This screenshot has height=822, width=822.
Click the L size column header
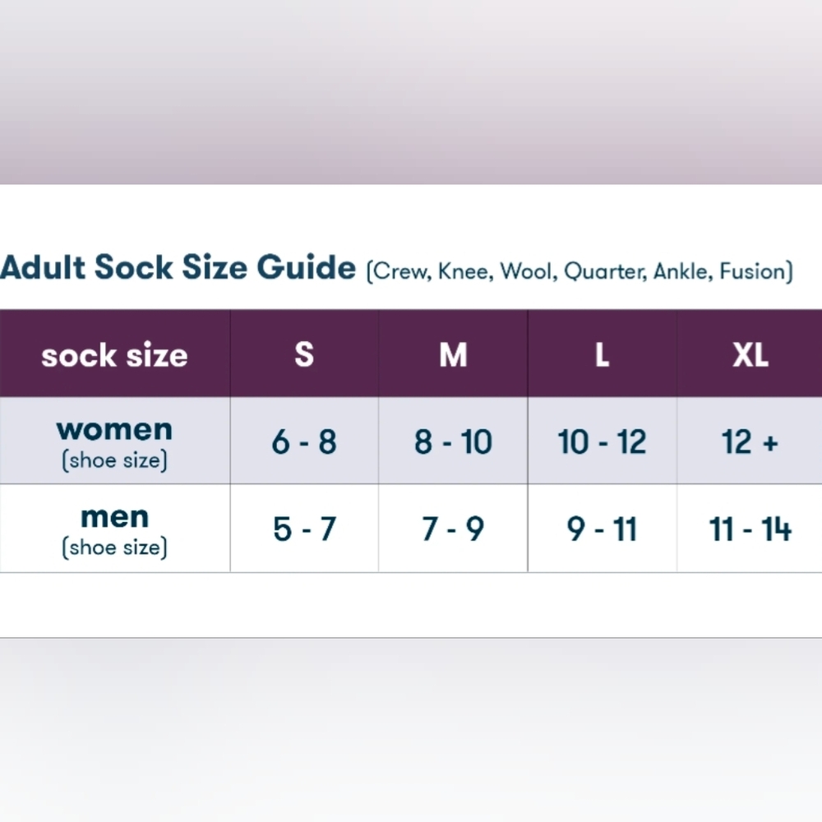coord(602,353)
